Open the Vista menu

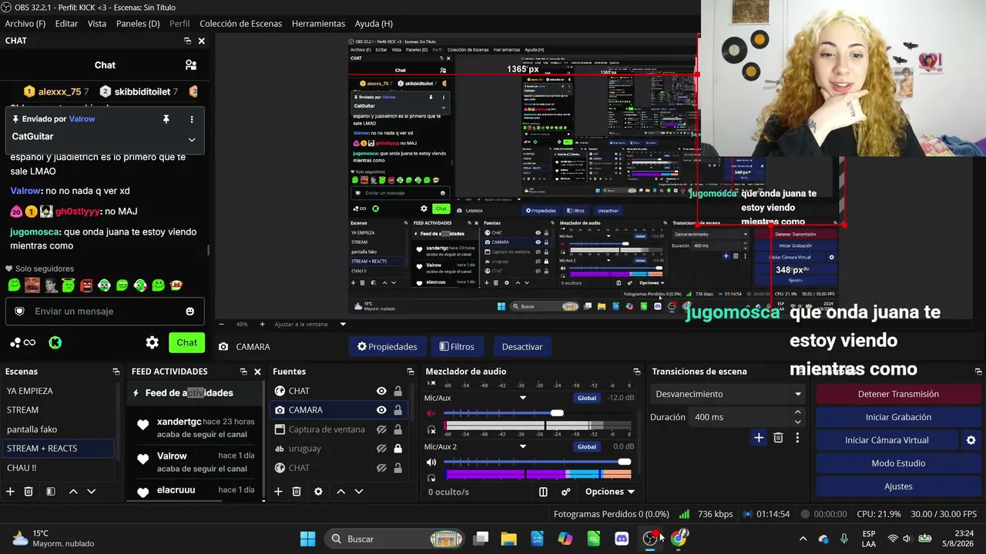[97, 24]
